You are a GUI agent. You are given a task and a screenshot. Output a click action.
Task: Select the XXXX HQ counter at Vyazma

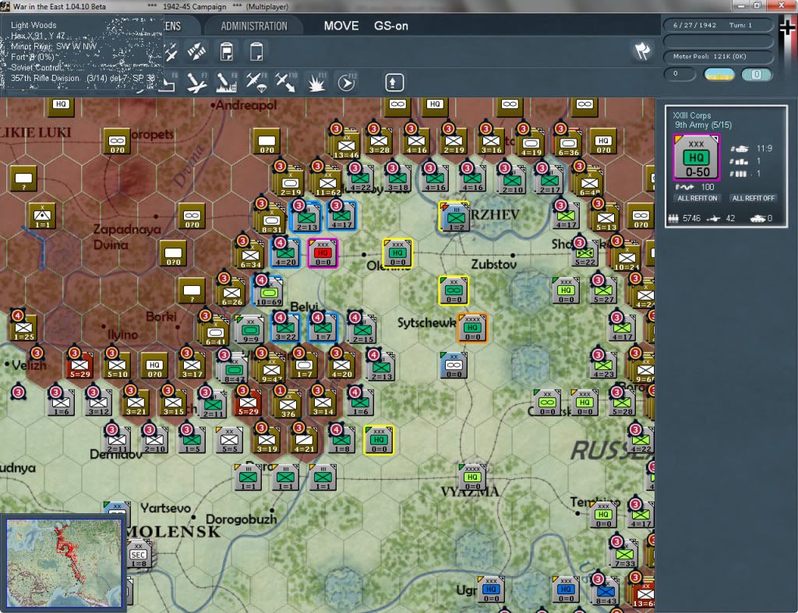pyautogui.click(x=472, y=477)
